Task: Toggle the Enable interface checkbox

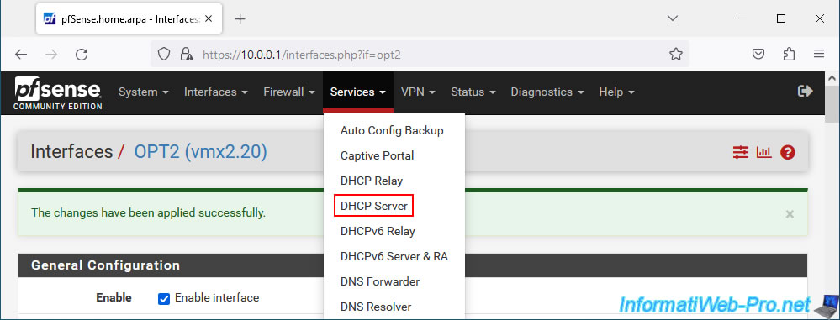Action: pyautogui.click(x=164, y=299)
